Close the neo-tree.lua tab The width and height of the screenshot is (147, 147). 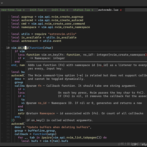point(24,10)
